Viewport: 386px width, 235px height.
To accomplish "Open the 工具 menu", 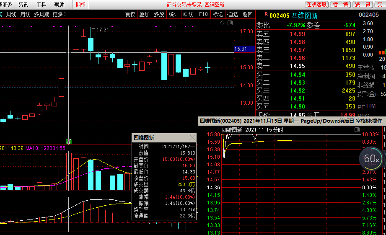I will point(41,5).
